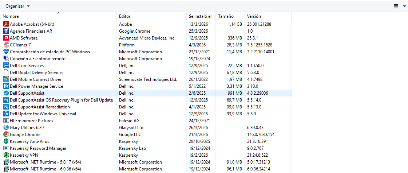Sort programs by Se instaló el column

click(200, 16)
